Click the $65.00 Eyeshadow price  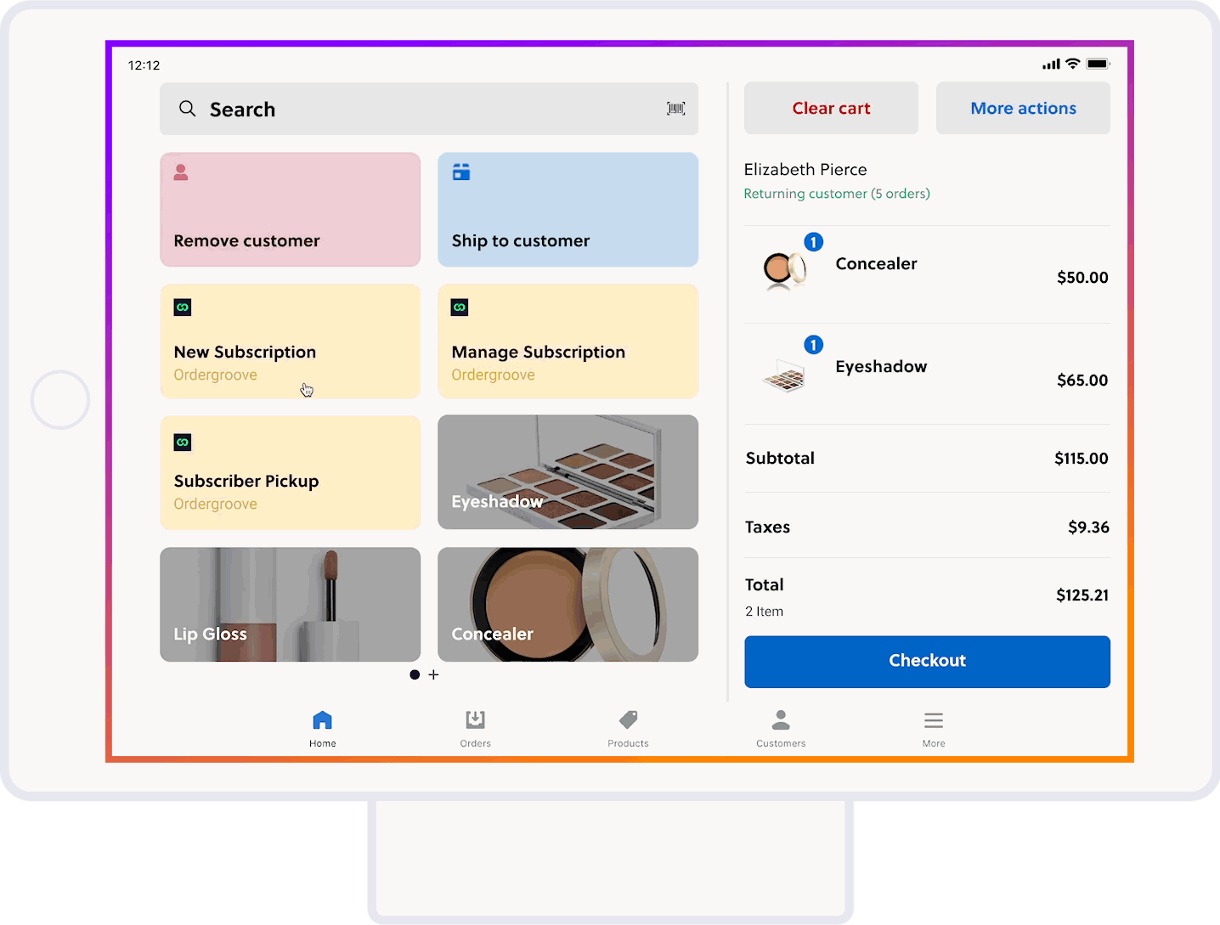[1082, 381]
